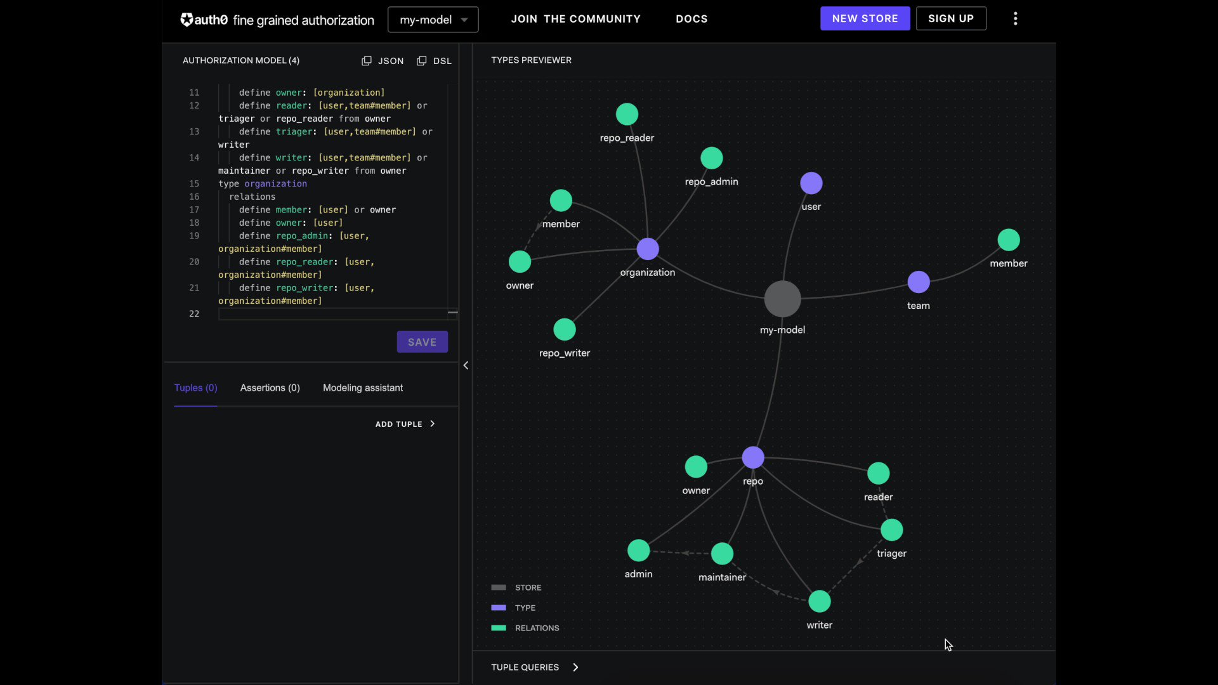Screen dimensions: 1218x685
Task: Click the copy icon next to JSON
Action: [366, 61]
